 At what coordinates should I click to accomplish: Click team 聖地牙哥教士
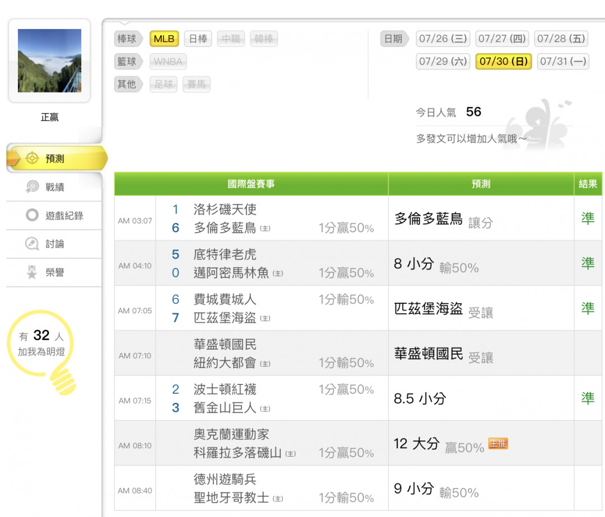click(x=231, y=498)
